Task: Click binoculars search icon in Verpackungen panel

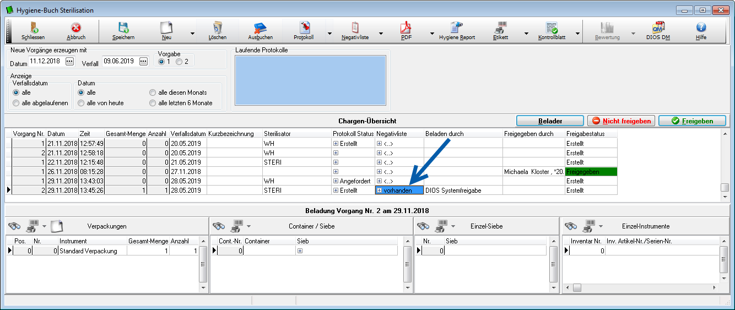Action: coord(14,226)
